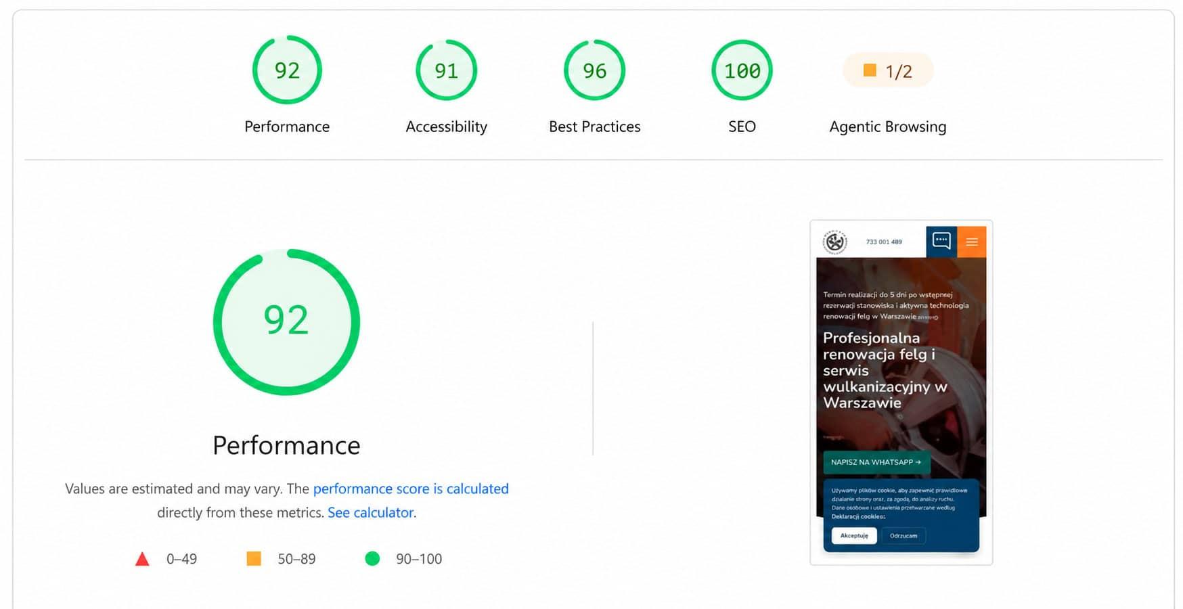Click the orange square 50–89 legend icon
1183x609 pixels.
point(254,558)
